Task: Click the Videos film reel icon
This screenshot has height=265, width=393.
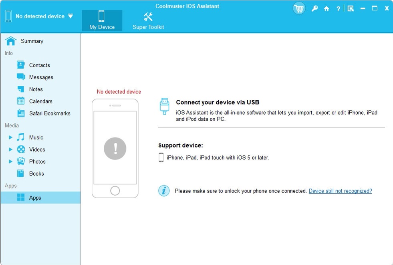Action: (21, 149)
